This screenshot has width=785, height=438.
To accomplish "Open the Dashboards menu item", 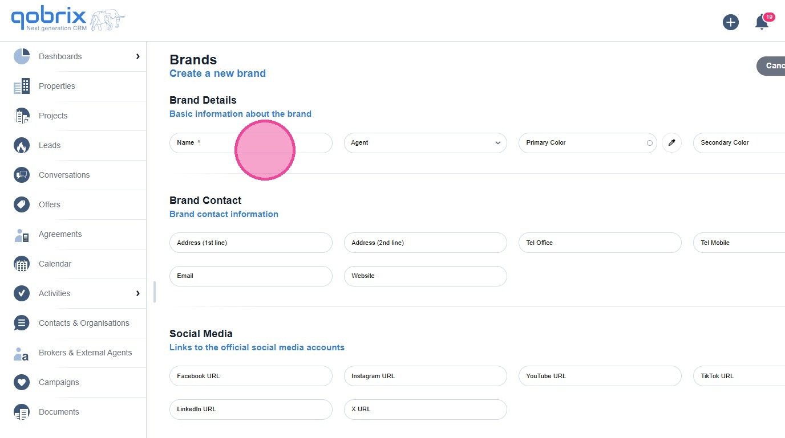I will click(x=60, y=56).
